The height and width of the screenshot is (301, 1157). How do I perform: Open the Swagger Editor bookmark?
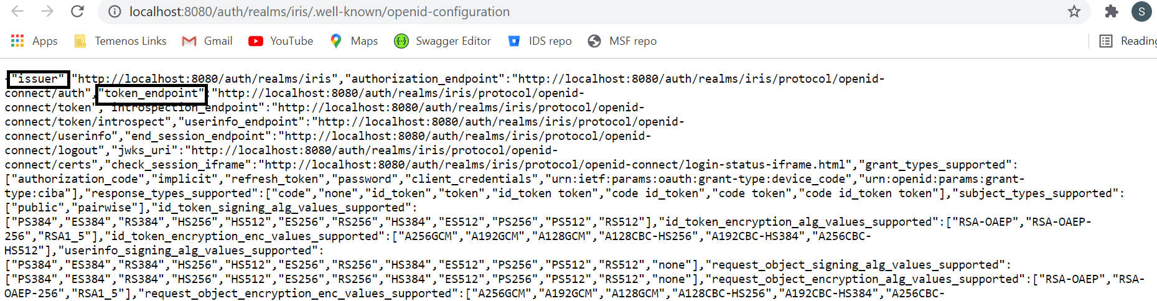point(443,41)
